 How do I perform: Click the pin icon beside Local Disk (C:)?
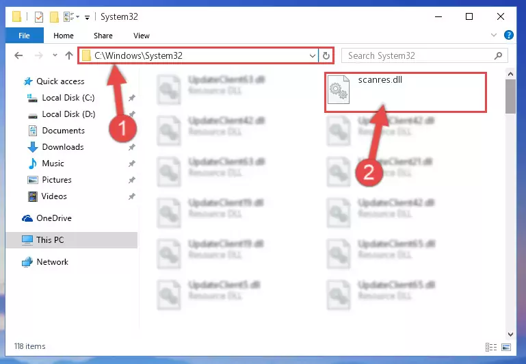[132, 98]
